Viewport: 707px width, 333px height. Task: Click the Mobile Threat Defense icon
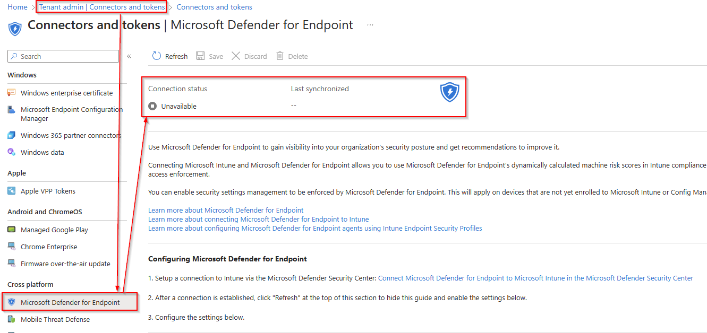(x=12, y=319)
